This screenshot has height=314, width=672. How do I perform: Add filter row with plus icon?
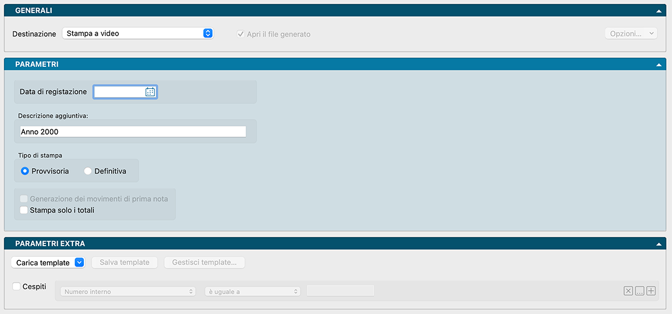click(651, 291)
